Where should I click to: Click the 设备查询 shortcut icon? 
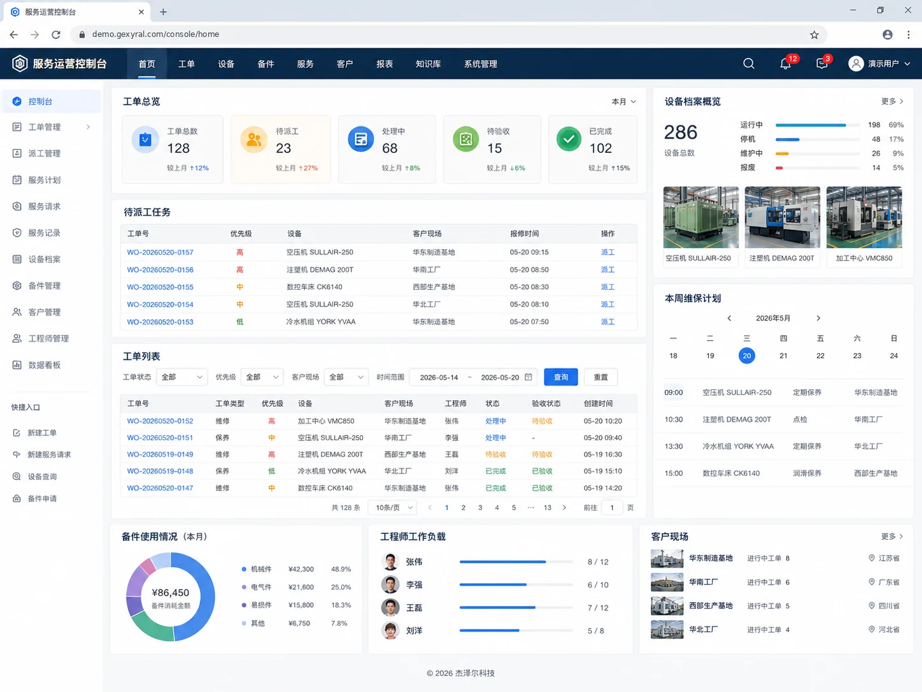[17, 477]
